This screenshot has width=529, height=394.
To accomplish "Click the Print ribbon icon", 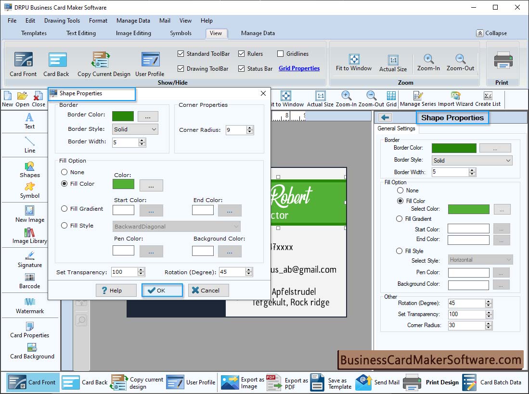I will [x=503, y=61].
